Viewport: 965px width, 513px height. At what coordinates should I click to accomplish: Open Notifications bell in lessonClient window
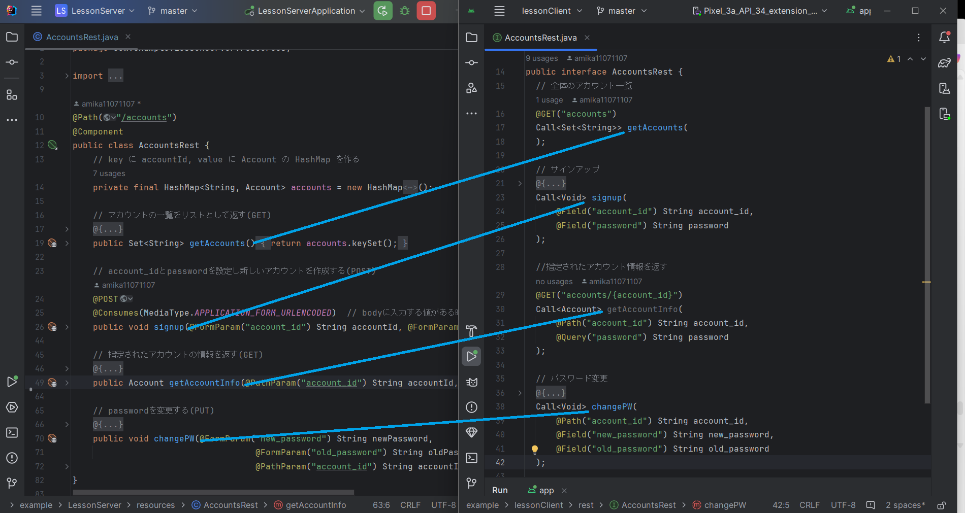click(945, 37)
